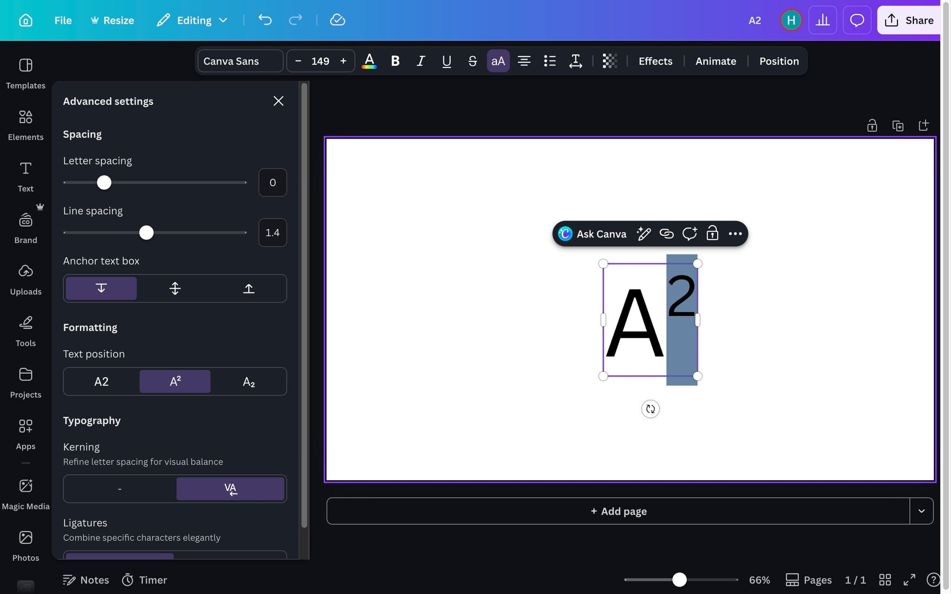The image size is (951, 594).
Task: Open the Resize menu
Action: point(112,20)
